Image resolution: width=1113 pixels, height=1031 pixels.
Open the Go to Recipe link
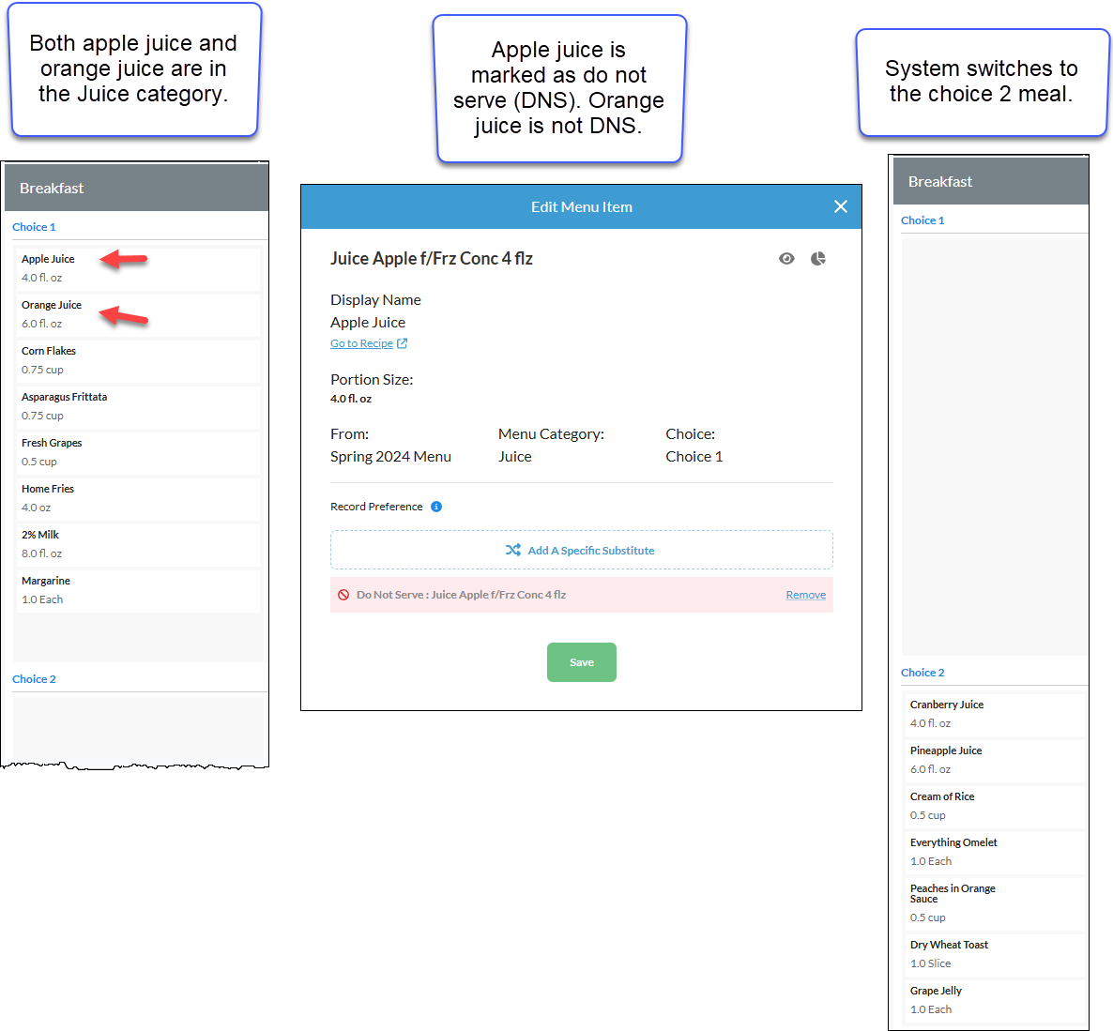[361, 343]
